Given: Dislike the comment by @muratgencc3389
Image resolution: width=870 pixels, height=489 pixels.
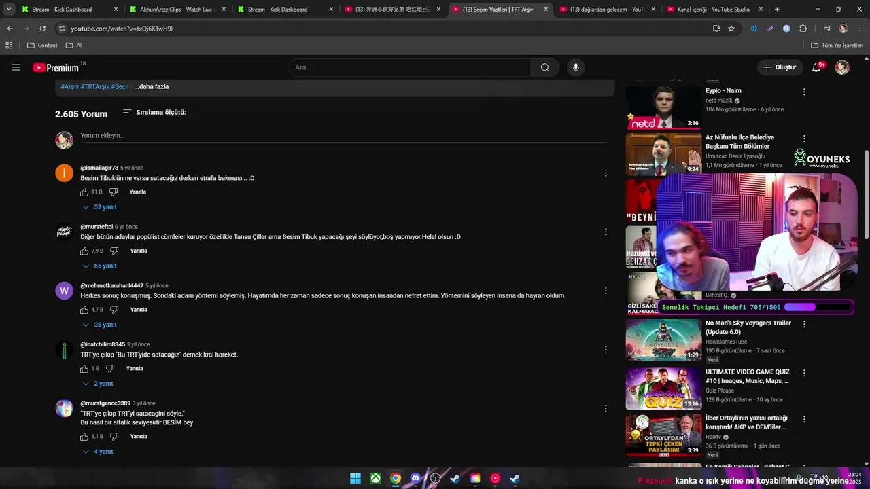Looking at the screenshot, I should (x=114, y=437).
